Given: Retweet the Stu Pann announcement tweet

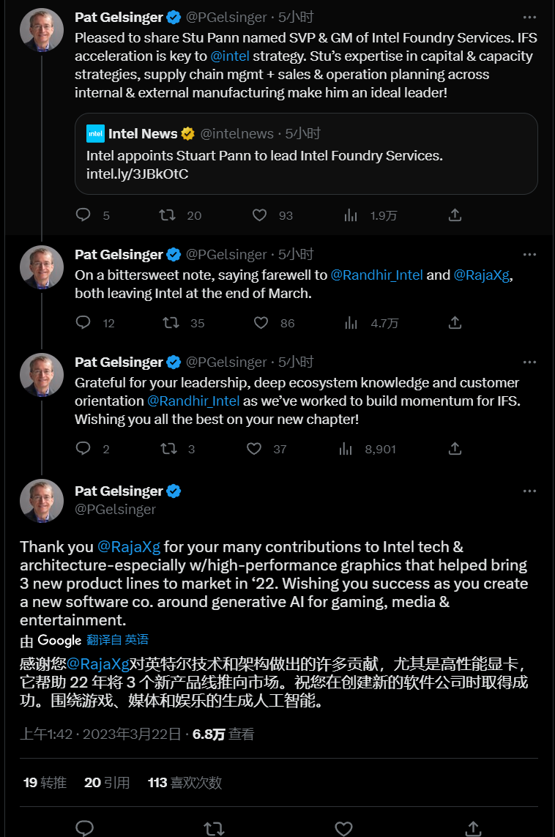Looking at the screenshot, I should click(x=168, y=215).
